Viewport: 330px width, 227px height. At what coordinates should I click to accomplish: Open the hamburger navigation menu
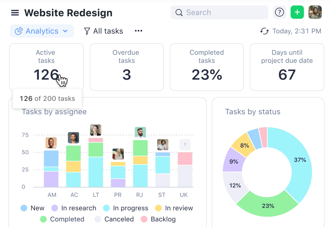[15, 13]
